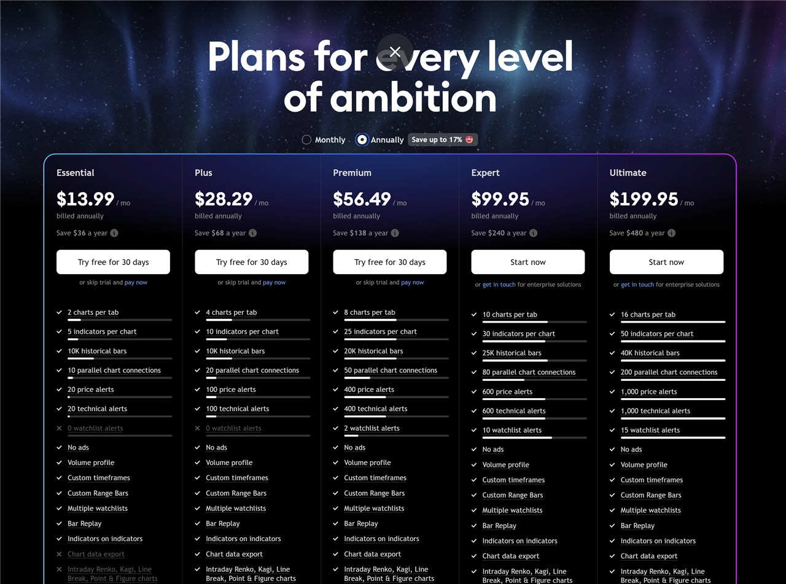Open Volume profile feature in Expert plan
Image resolution: width=786 pixels, height=584 pixels.
click(x=506, y=465)
